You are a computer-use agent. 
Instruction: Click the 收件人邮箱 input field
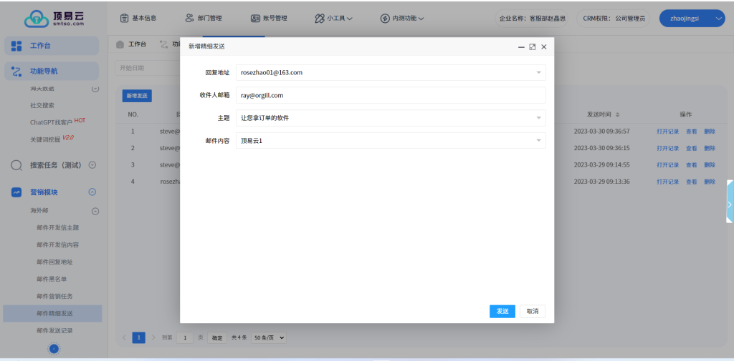click(391, 95)
